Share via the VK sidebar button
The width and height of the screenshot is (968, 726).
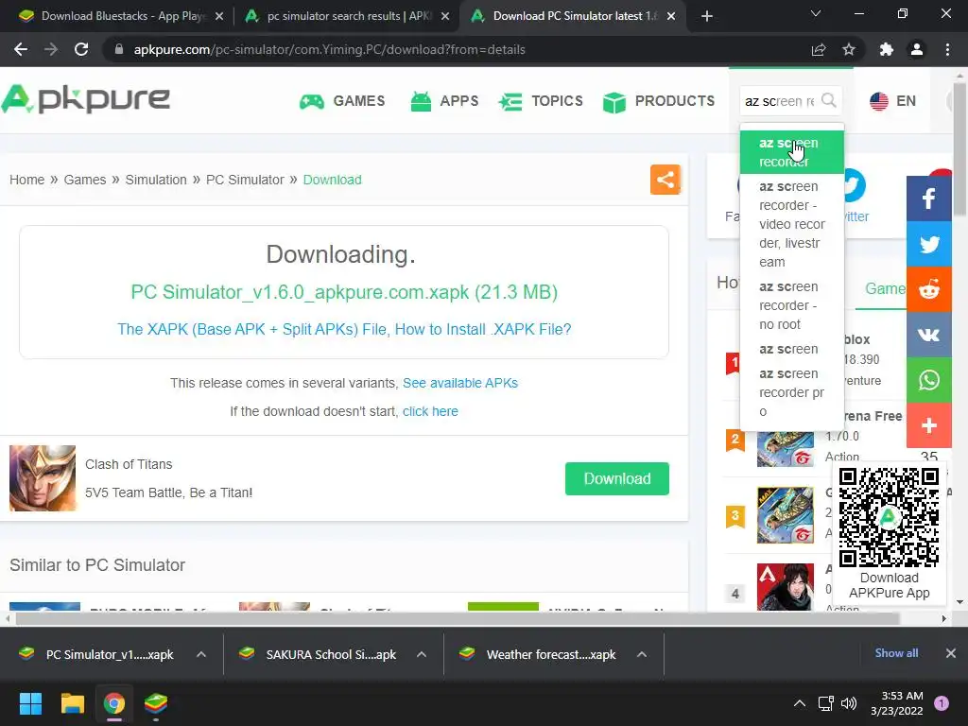(x=928, y=335)
